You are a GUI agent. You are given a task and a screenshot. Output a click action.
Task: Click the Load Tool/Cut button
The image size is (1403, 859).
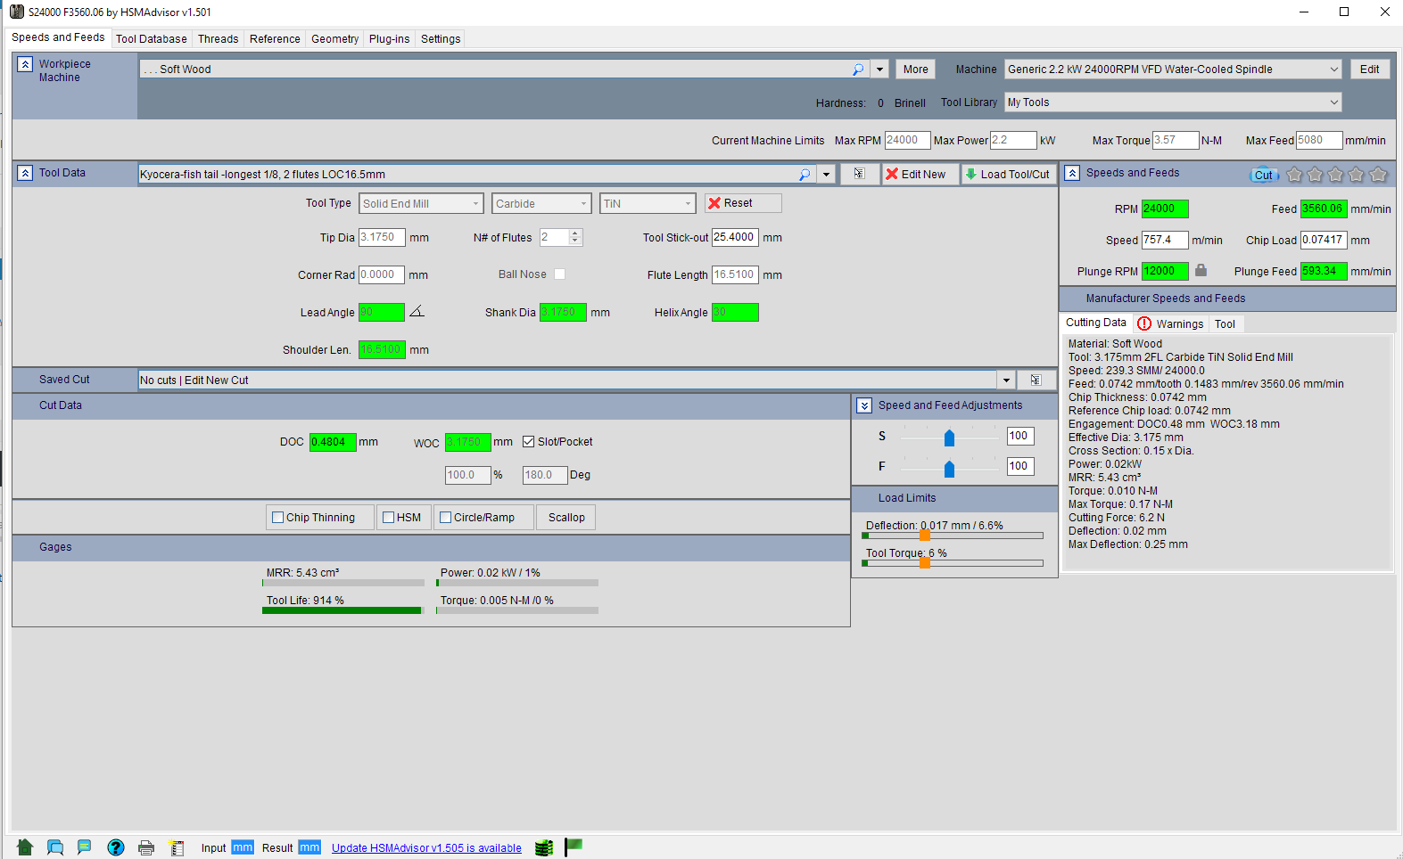pos(1008,175)
